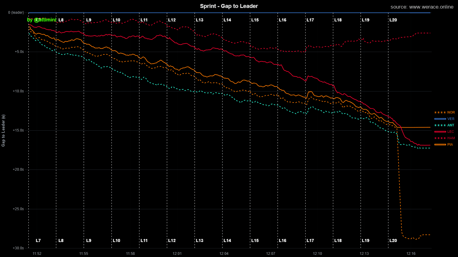The image size is (458, 257).
Task: Click the '+25.0s' y-axis label
Action: [x=18, y=209]
